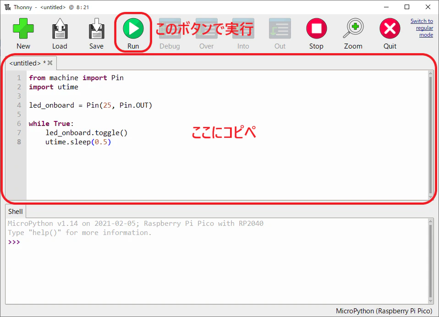
Task: Click the 'led_onboard.toggle()' line
Action: (87, 133)
